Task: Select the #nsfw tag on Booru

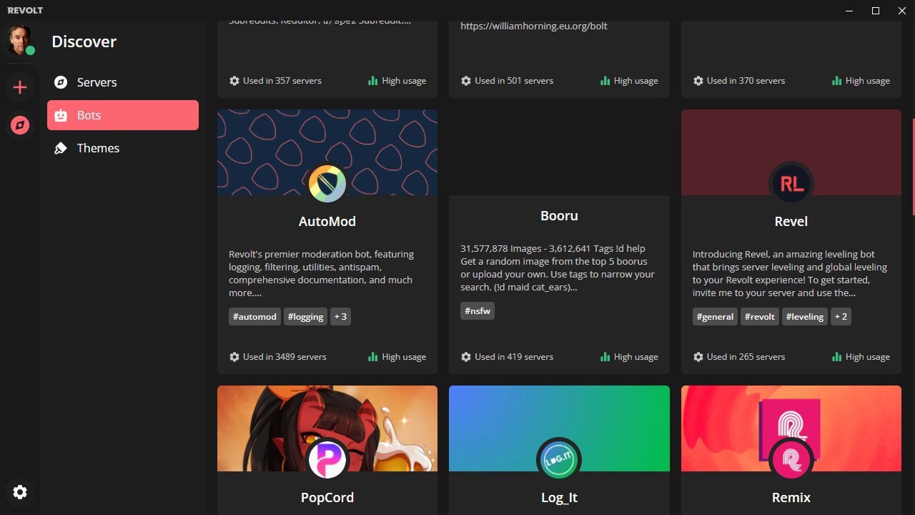Action: tap(478, 310)
